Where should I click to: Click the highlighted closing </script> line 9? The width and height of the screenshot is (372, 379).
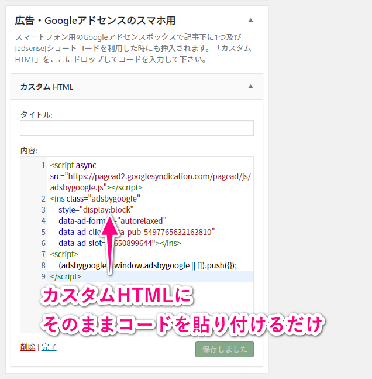[x=66, y=276]
